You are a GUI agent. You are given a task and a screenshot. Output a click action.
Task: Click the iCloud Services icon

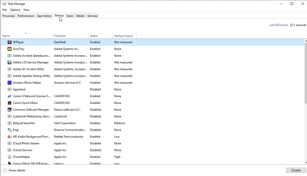[9, 150]
